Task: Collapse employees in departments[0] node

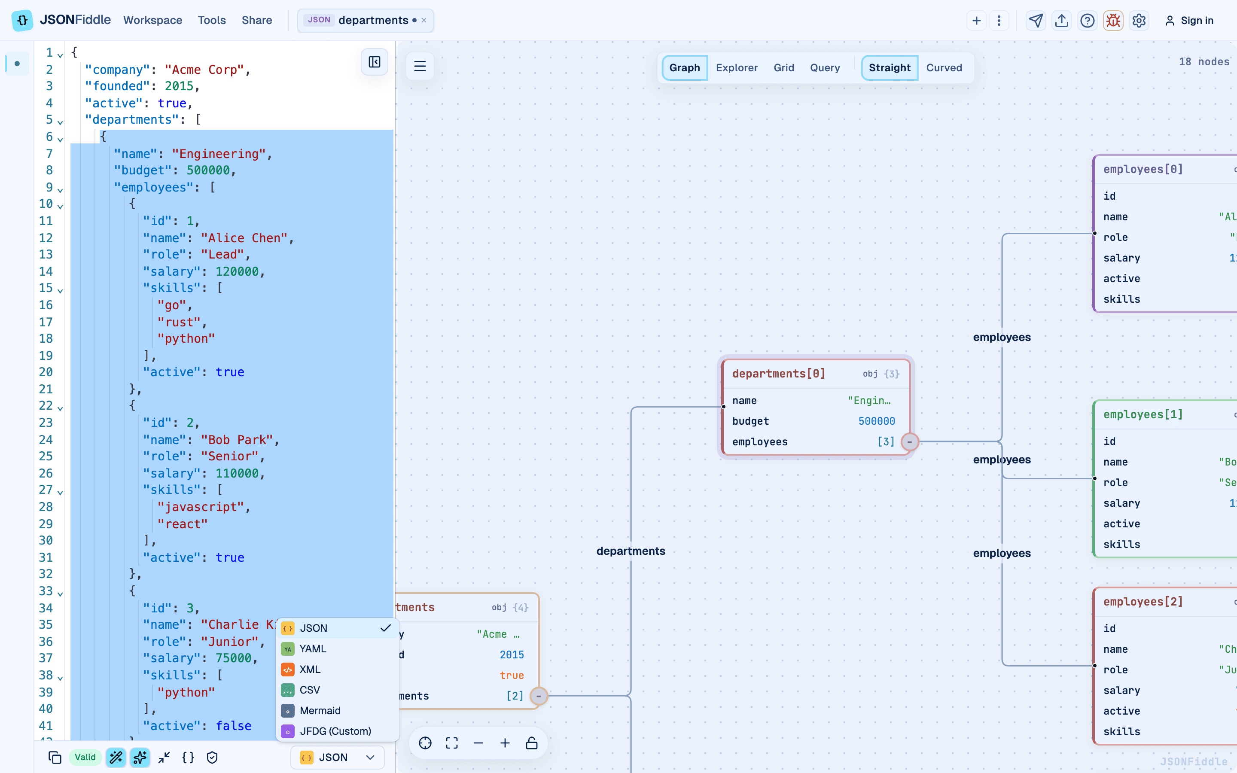Action: tap(909, 442)
